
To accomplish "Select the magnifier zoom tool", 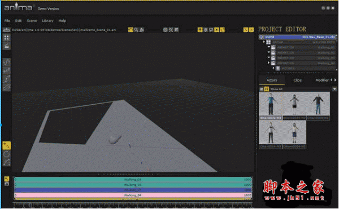I will coord(136,30).
